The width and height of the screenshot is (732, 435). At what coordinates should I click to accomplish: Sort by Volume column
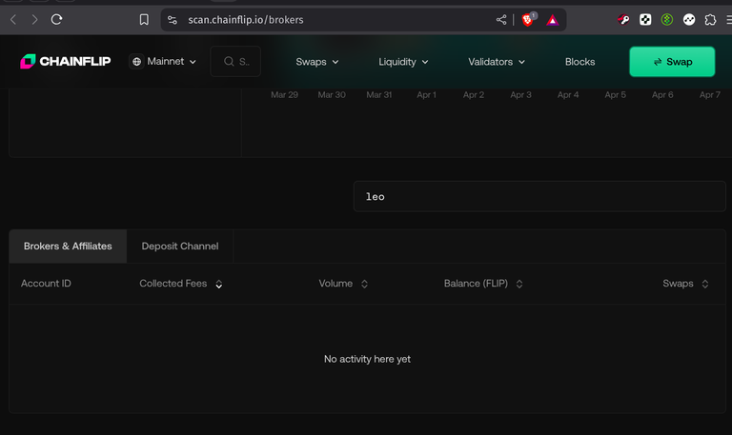pos(343,284)
